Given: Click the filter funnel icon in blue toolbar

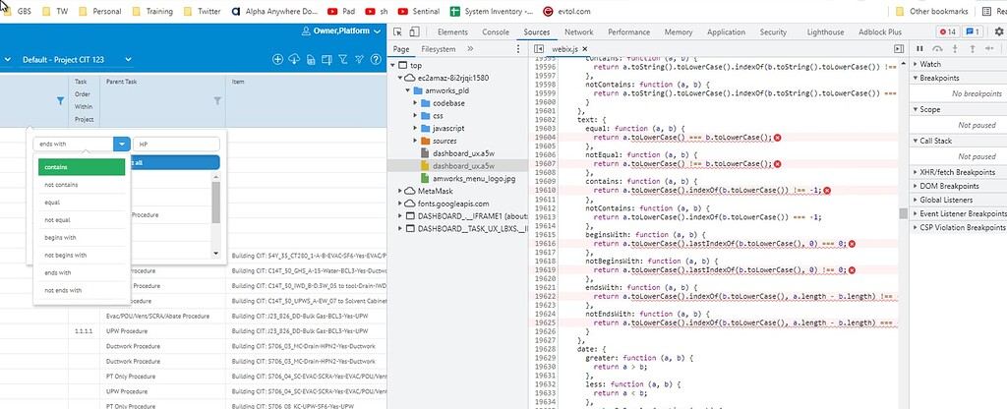Looking at the screenshot, I should (x=343, y=59).
